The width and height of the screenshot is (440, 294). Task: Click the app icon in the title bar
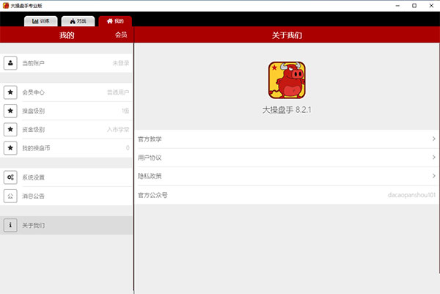(x=6, y=6)
